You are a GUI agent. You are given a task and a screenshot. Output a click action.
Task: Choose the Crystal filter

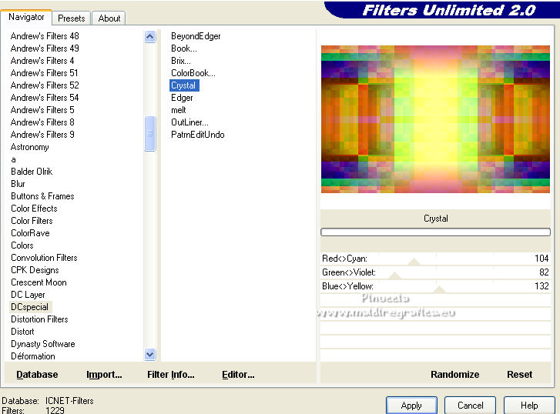[x=183, y=85]
